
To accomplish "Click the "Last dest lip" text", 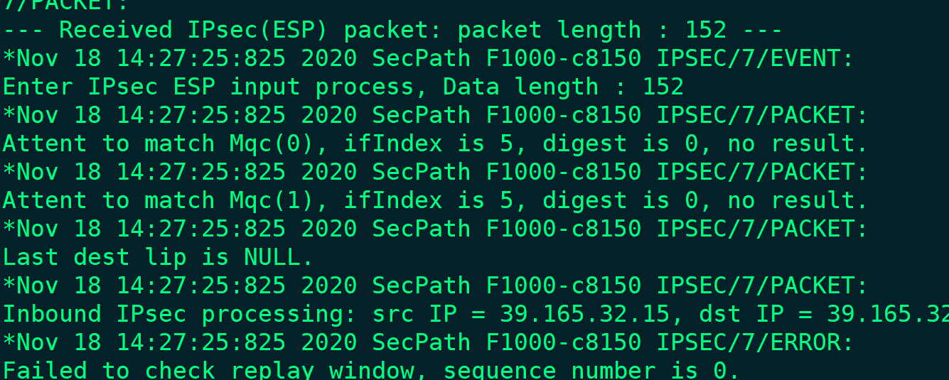I will [94, 257].
